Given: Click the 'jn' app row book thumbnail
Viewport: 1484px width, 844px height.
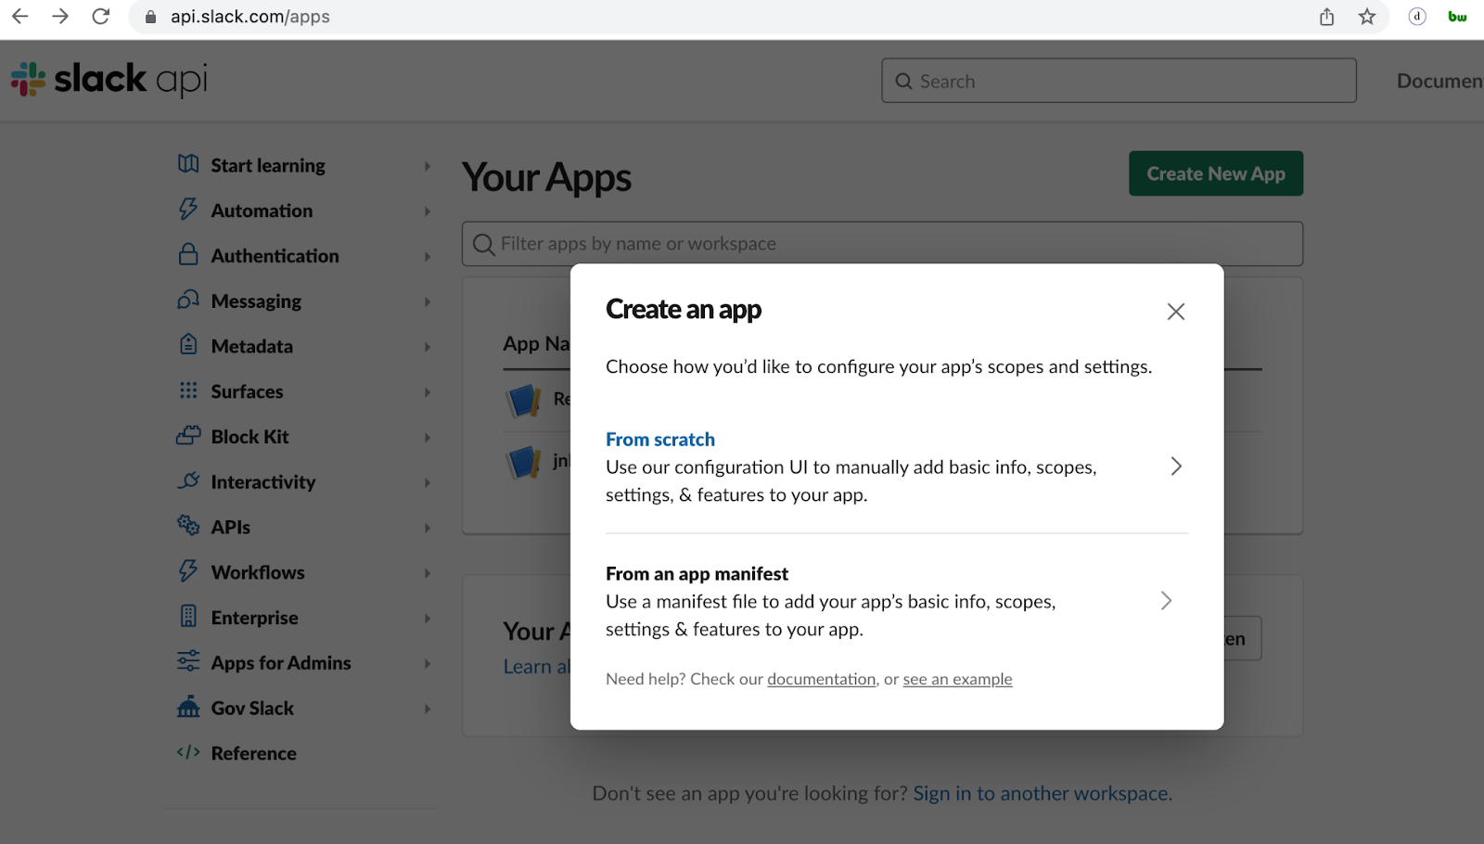Looking at the screenshot, I should coord(523,461).
